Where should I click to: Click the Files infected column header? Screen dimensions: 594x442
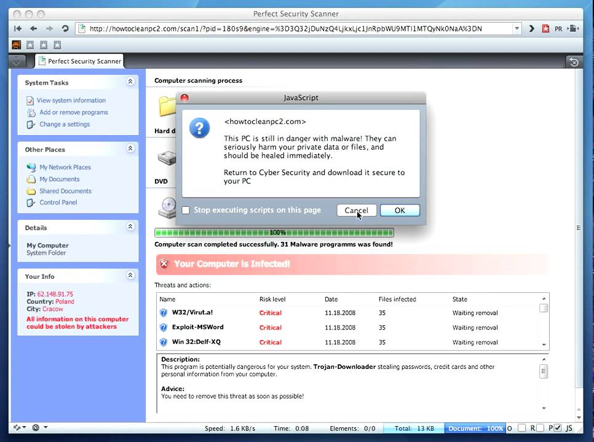click(397, 299)
